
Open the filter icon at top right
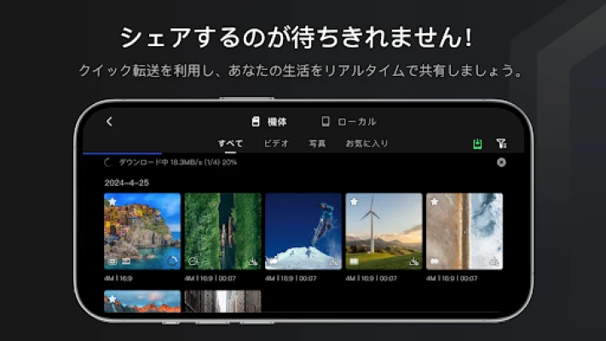click(501, 144)
